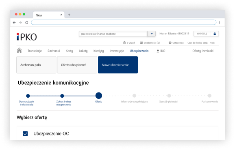Open the IKO phone section
The height and width of the screenshot is (150, 235).
pyautogui.click(x=161, y=51)
